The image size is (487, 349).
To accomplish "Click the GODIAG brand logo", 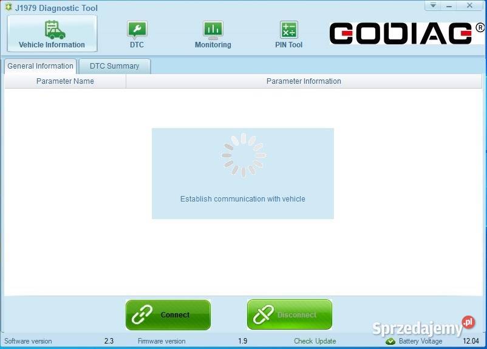I will tap(407, 33).
